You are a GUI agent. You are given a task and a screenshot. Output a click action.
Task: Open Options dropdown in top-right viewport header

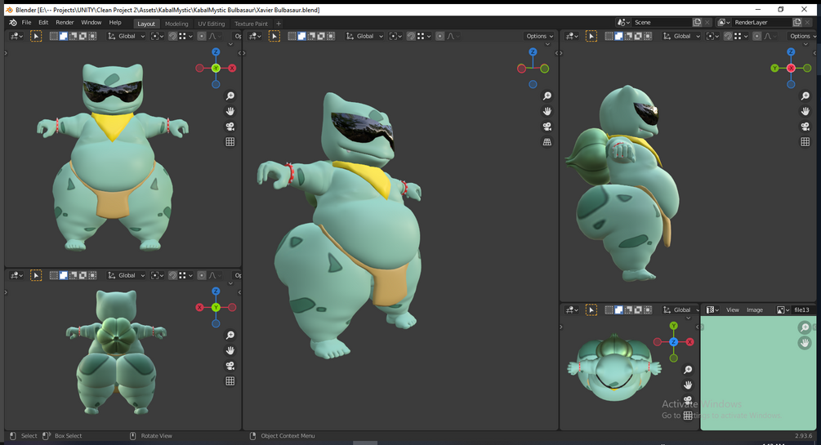pyautogui.click(x=801, y=36)
